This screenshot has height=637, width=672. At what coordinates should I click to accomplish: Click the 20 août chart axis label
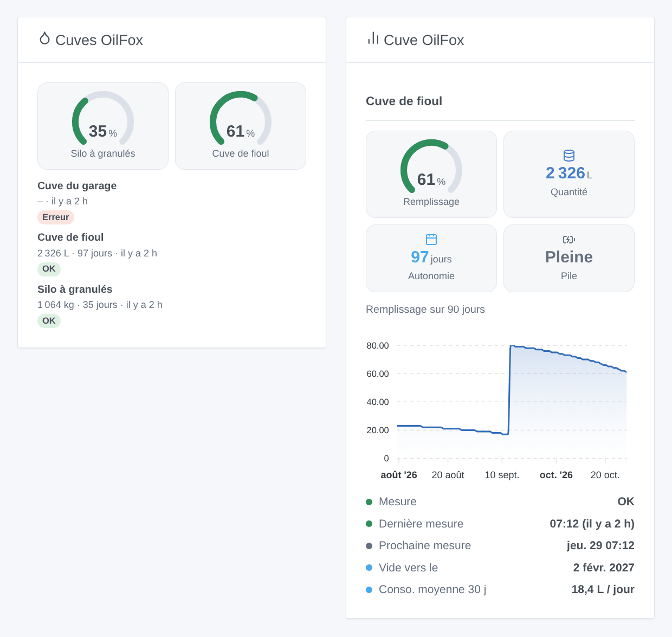tap(448, 475)
